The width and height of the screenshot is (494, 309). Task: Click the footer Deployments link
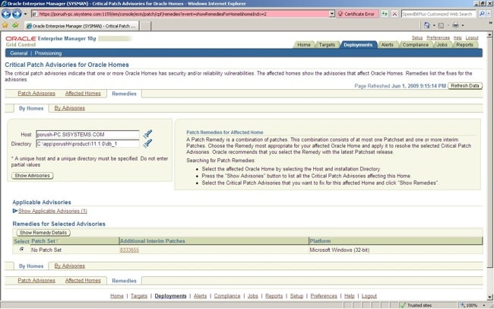tap(170, 296)
